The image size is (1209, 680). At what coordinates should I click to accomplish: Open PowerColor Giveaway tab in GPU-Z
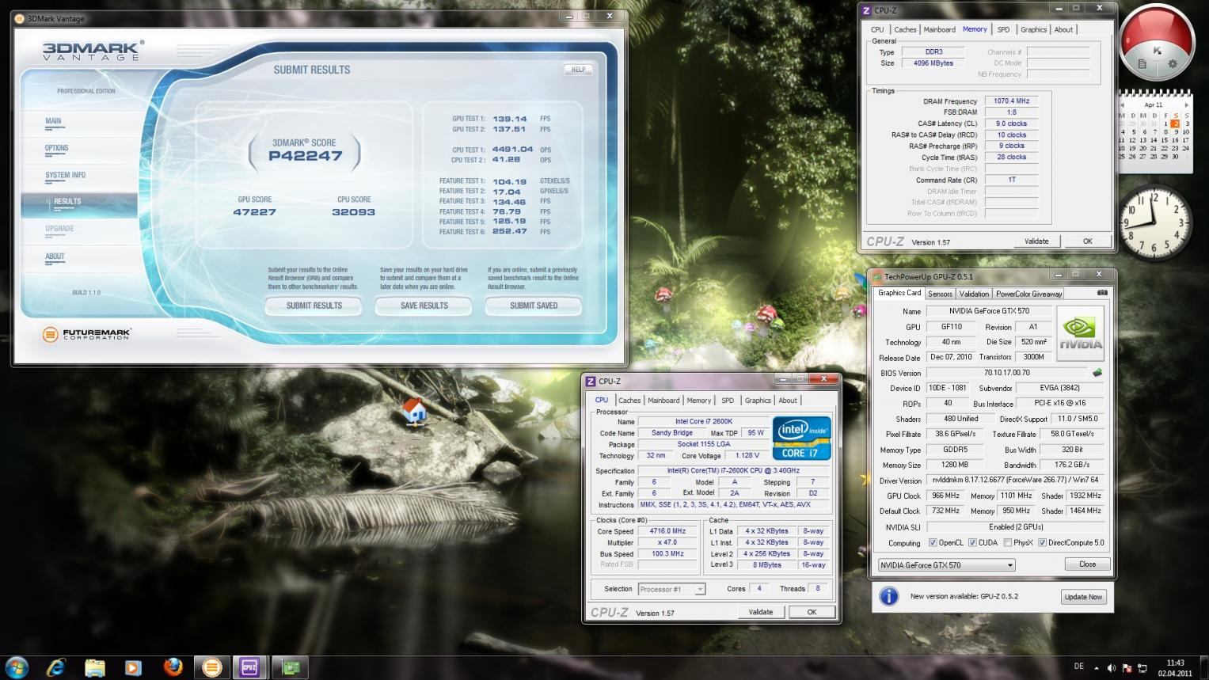[1028, 294]
